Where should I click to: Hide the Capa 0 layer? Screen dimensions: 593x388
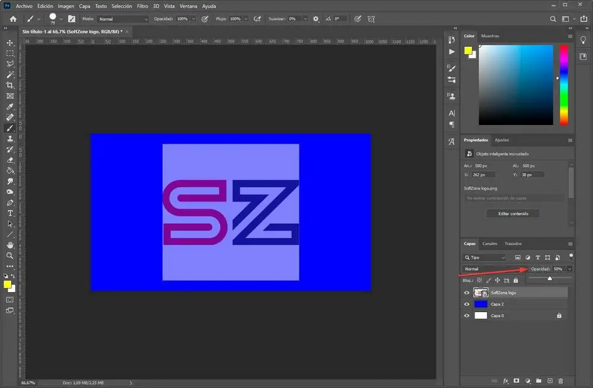pos(466,316)
